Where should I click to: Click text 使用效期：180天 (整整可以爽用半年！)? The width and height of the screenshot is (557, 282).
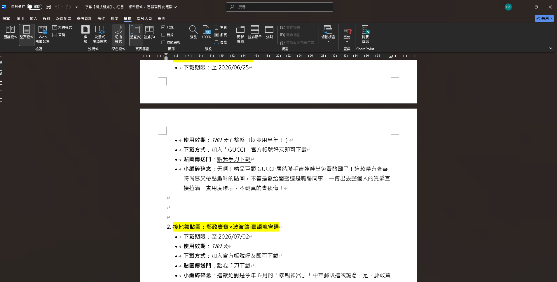[236, 140]
